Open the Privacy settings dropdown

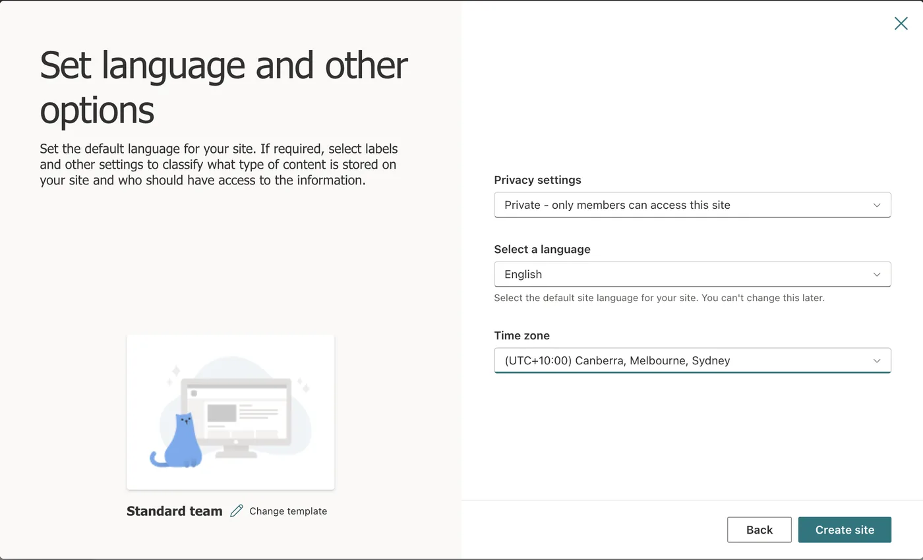692,205
